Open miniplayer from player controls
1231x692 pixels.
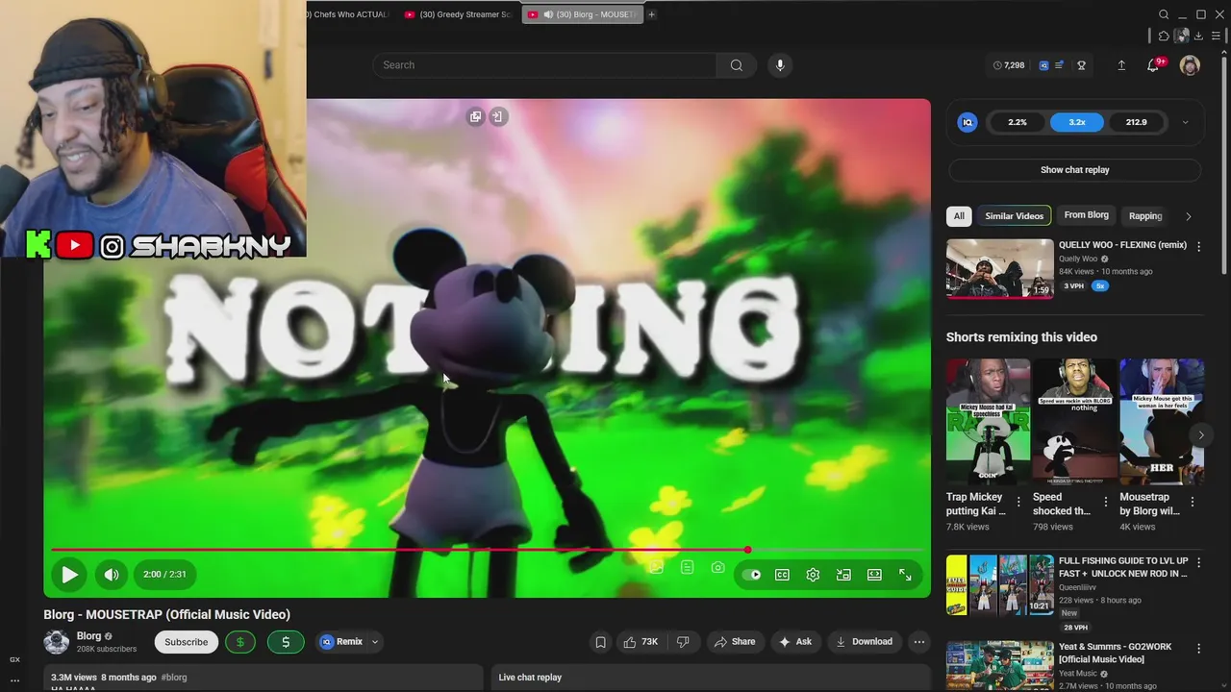pos(843,575)
